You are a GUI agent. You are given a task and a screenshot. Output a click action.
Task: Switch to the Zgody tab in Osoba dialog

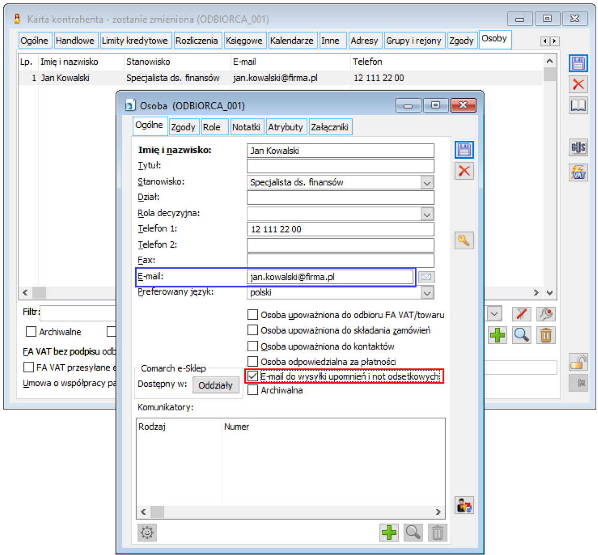(x=183, y=127)
